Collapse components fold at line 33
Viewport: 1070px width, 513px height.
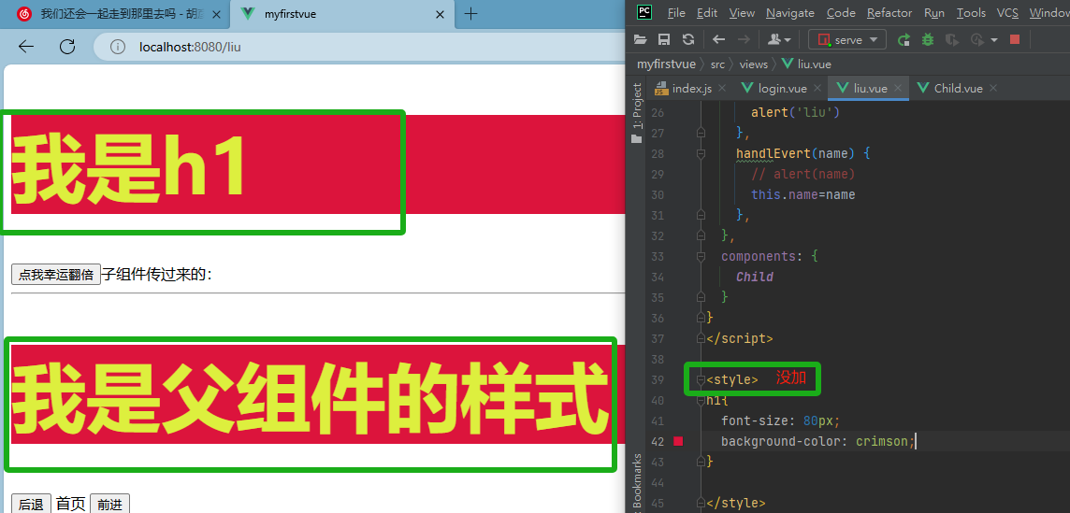(x=701, y=256)
